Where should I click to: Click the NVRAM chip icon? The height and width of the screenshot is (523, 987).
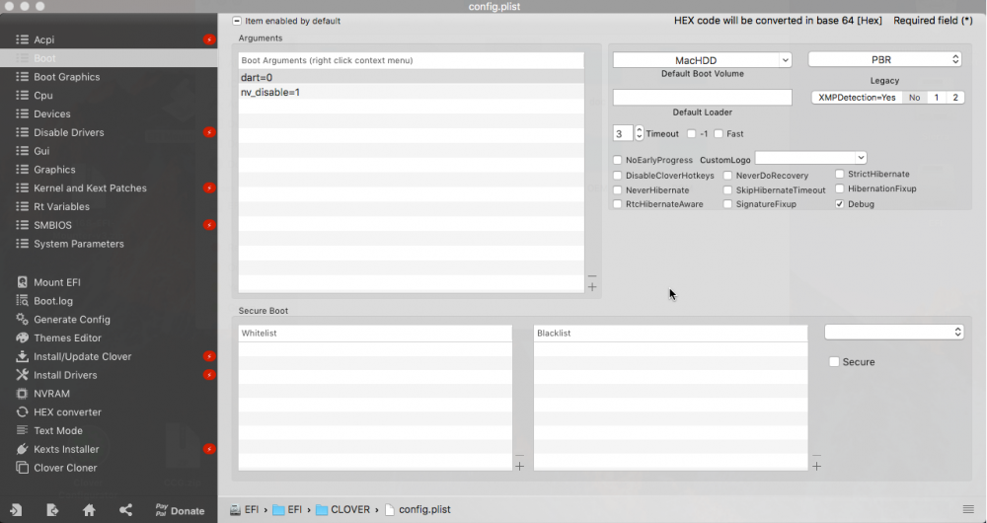click(22, 394)
